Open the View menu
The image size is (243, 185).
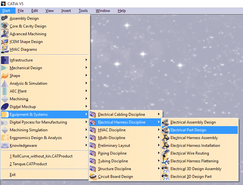tap(50, 11)
